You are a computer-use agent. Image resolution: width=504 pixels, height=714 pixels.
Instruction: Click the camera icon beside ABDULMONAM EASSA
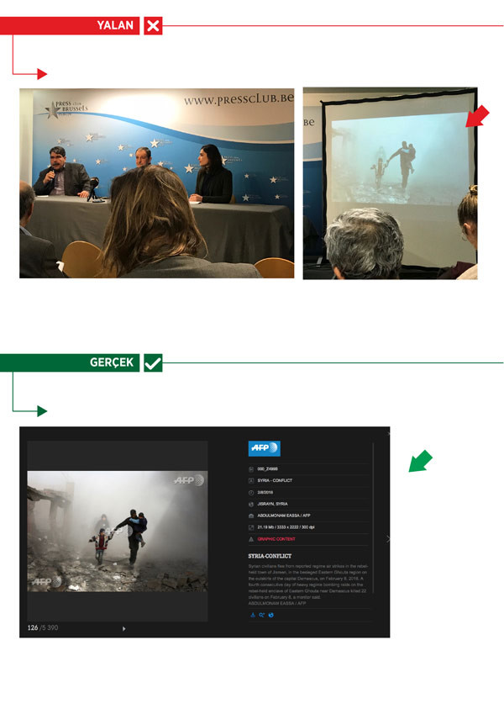pos(252,516)
